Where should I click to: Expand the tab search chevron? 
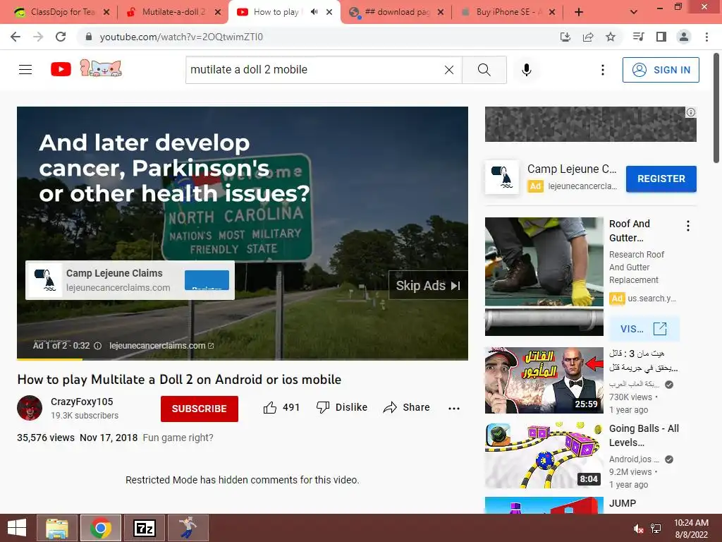pos(634,12)
